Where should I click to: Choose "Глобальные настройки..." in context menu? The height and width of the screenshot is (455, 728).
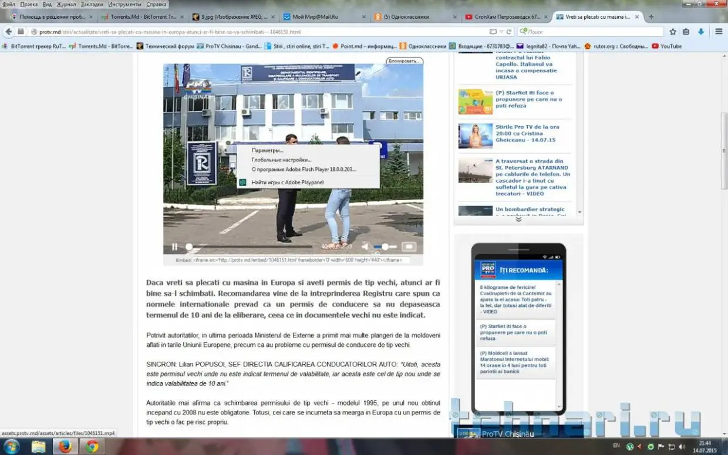click(x=281, y=160)
